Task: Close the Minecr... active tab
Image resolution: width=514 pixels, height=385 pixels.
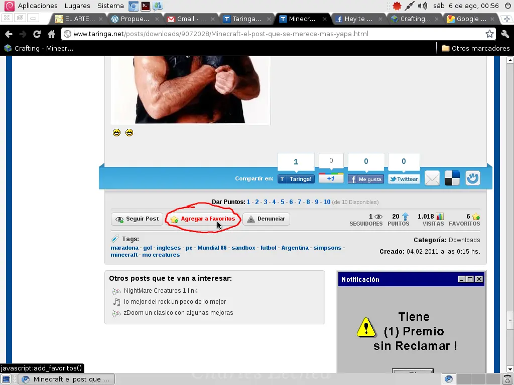Action: [x=325, y=19]
